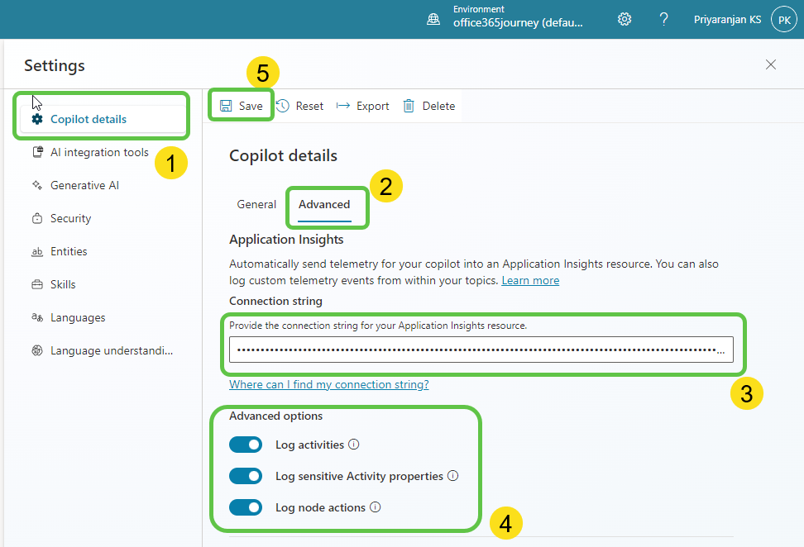Screen dimensions: 804x547
Task: Click the Delete trash icon
Action: [x=407, y=105]
